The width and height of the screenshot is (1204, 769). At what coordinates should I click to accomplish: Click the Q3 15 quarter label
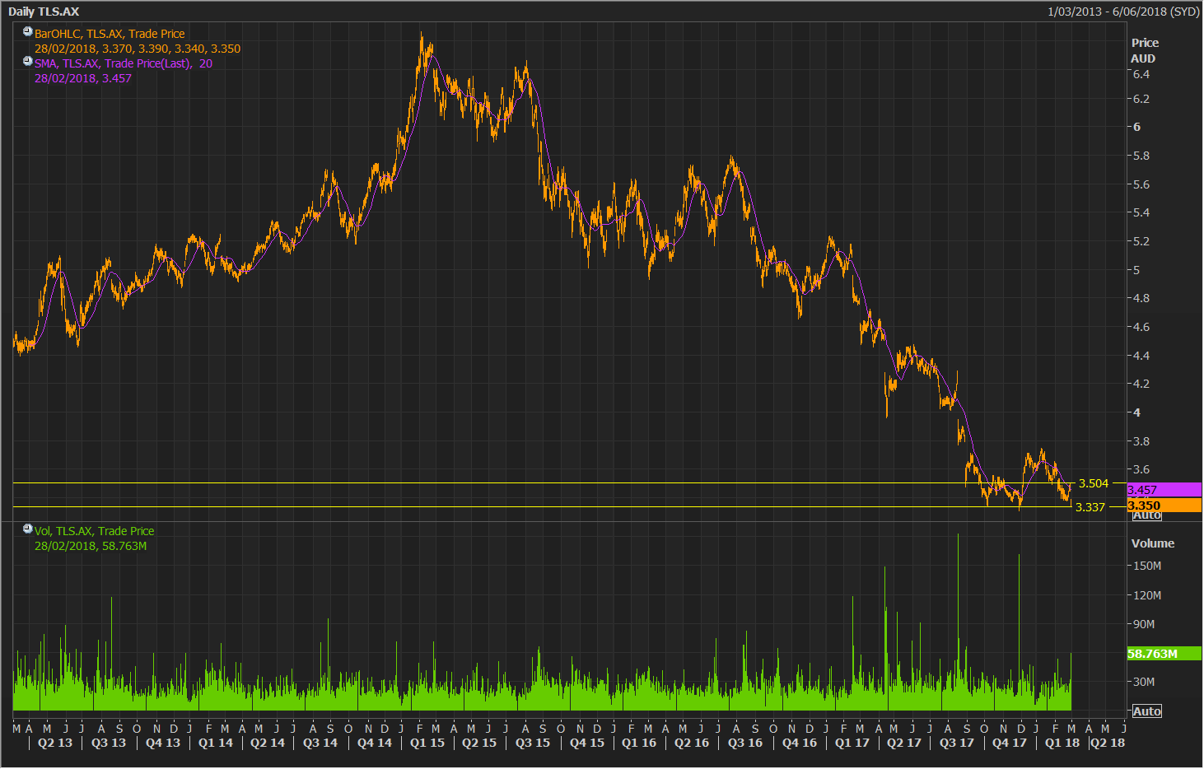(533, 743)
